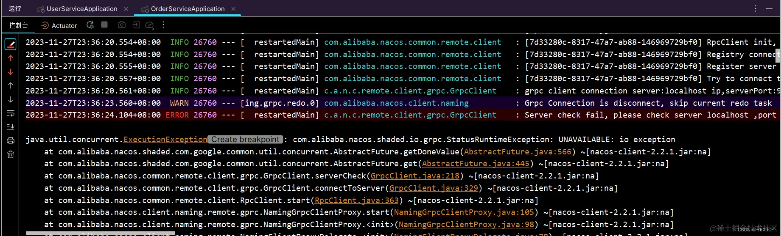Click the red up arrow in sidebar
The width and height of the screenshot is (781, 236).
(11, 58)
